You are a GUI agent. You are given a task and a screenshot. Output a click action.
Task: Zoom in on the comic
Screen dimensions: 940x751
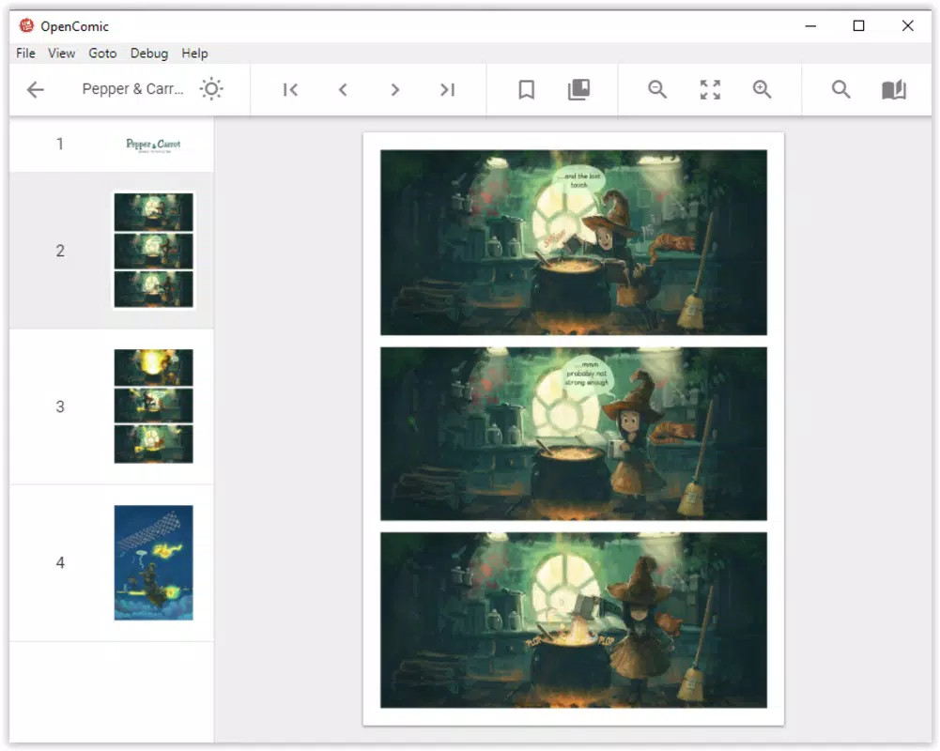[762, 90]
